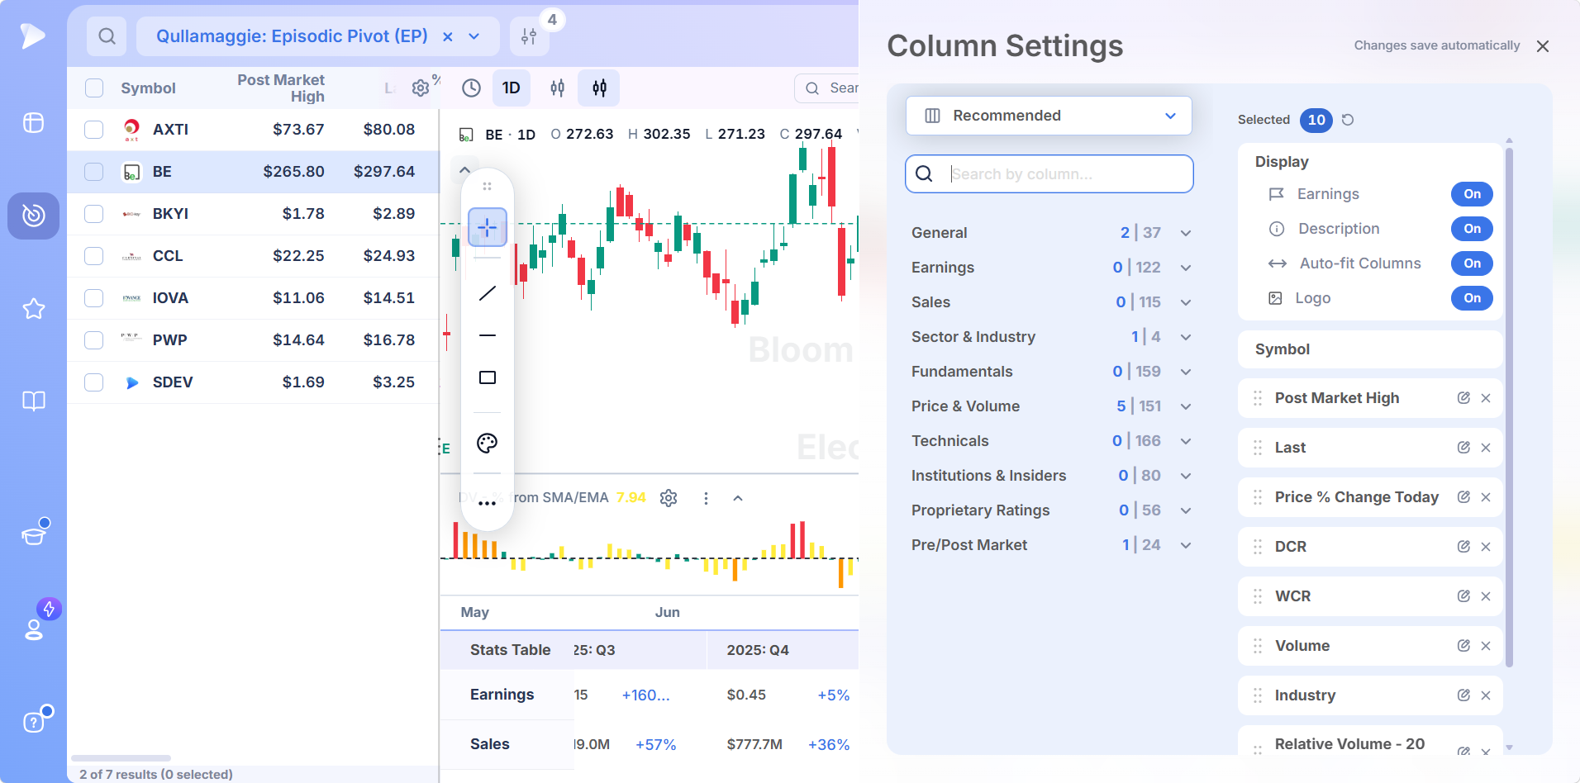The image size is (1580, 783).
Task: Open the watchlist star icon in sidebar
Action: point(34,309)
